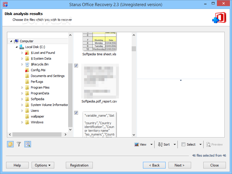This screenshot has width=232, height=174.
Task: Click the Starus app icon in title bar
Action: (x=5, y=4)
